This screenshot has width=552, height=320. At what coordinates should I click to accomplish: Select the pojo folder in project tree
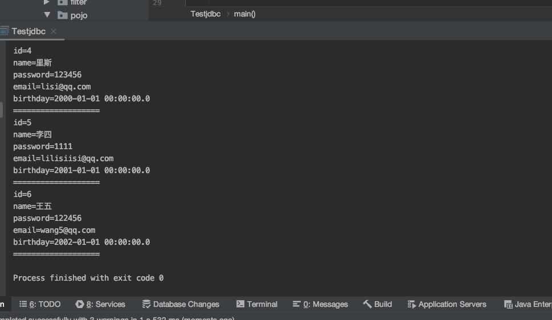tap(79, 15)
